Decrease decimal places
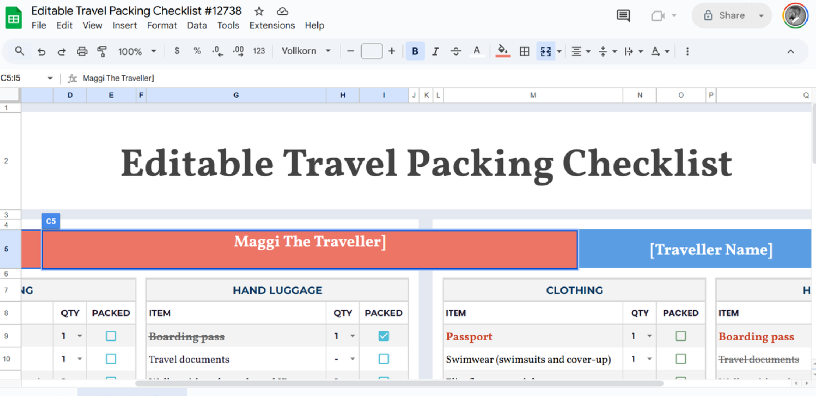Image resolution: width=816 pixels, height=396 pixels. [218, 51]
